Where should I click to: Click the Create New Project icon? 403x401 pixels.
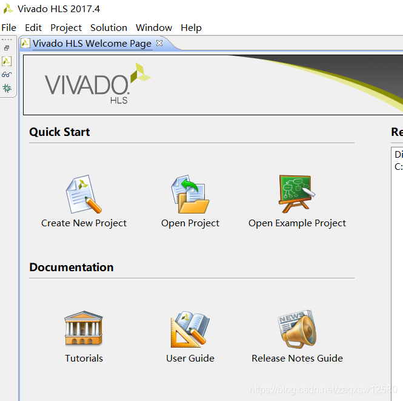(x=84, y=194)
